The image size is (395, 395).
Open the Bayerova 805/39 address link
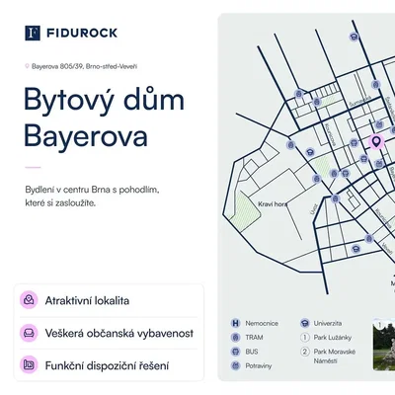point(84,66)
